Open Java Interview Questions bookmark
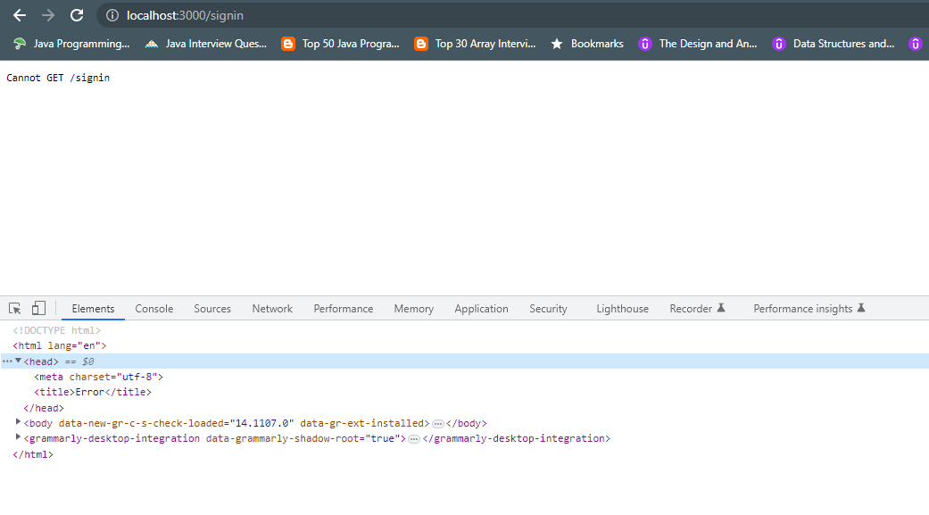This screenshot has height=515, width=929. (x=205, y=43)
